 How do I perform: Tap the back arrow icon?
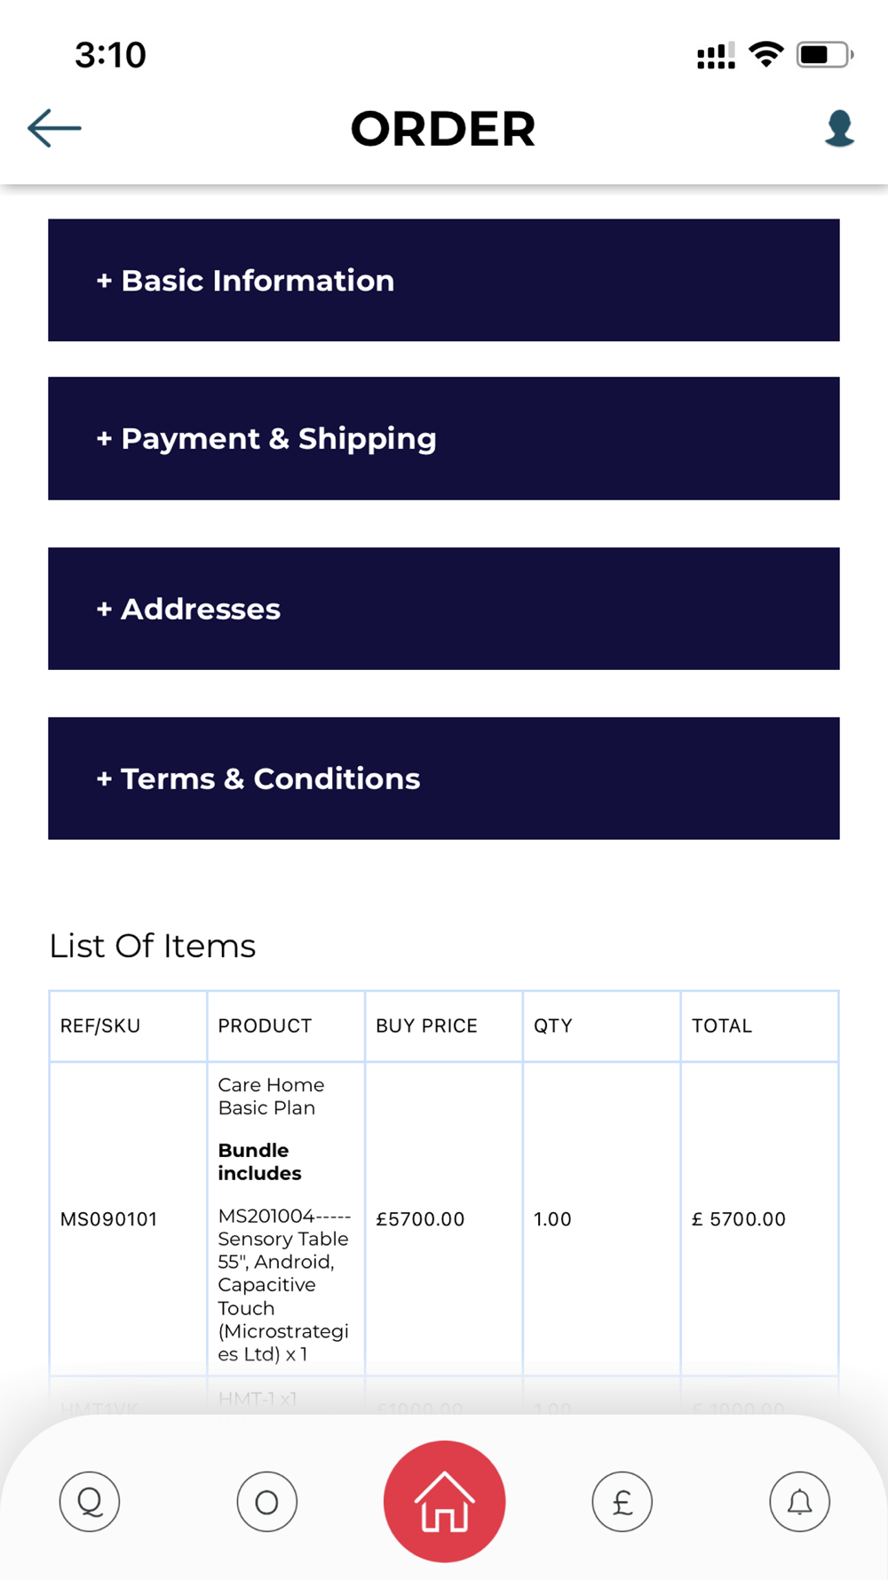54,128
